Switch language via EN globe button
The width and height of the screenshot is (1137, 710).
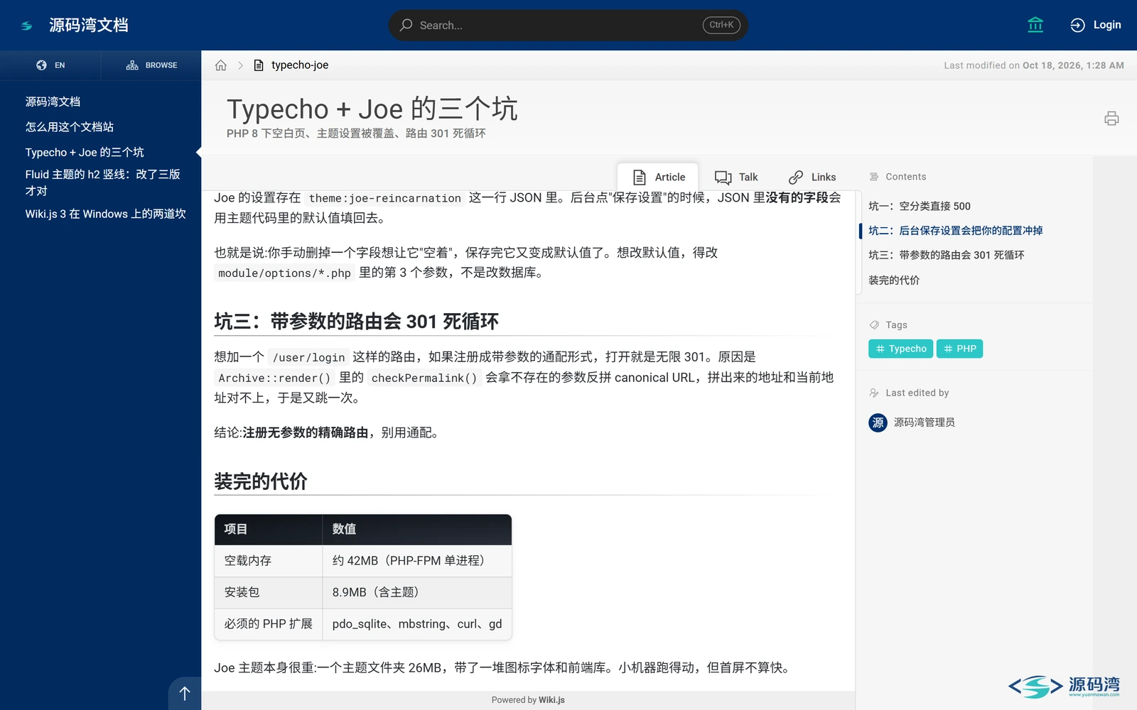[50, 65]
